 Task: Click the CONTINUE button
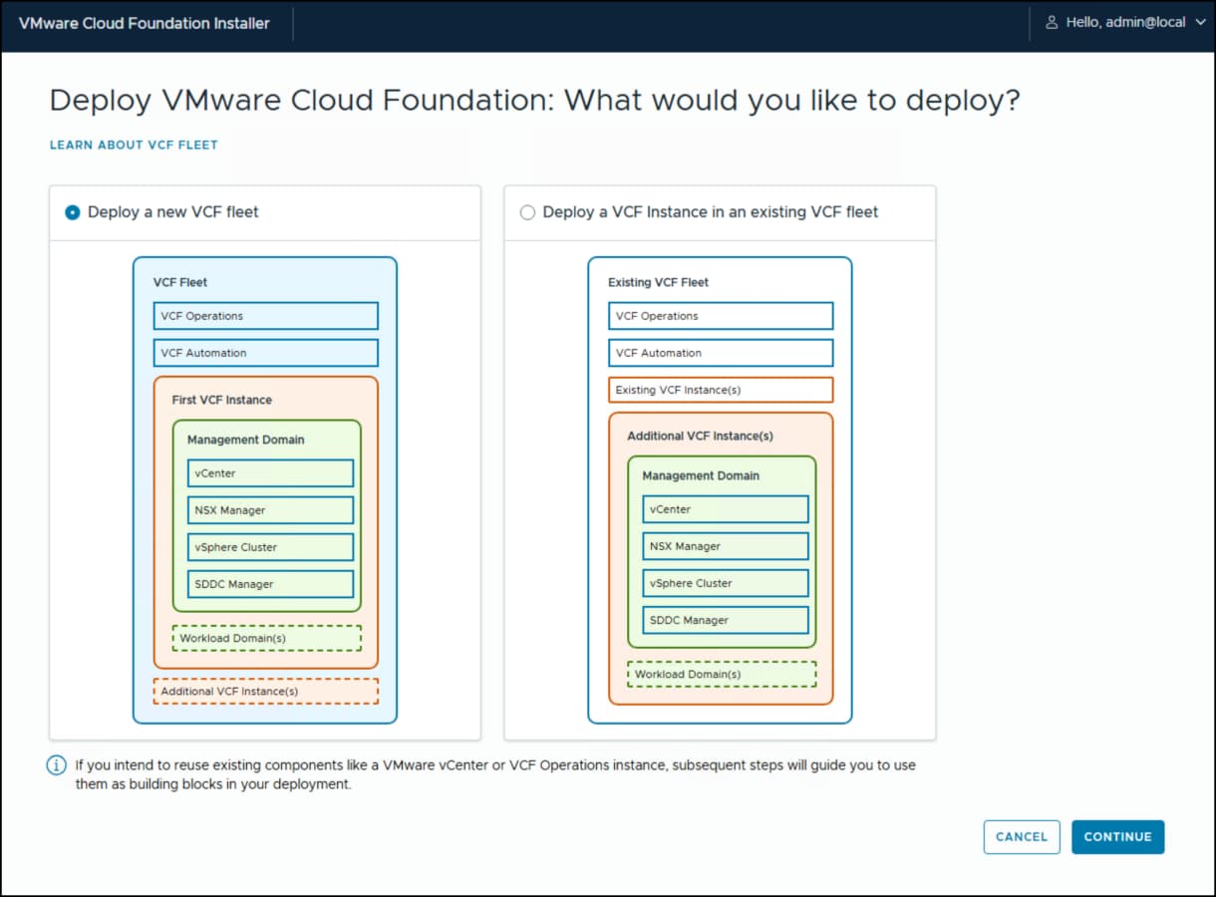1117,837
